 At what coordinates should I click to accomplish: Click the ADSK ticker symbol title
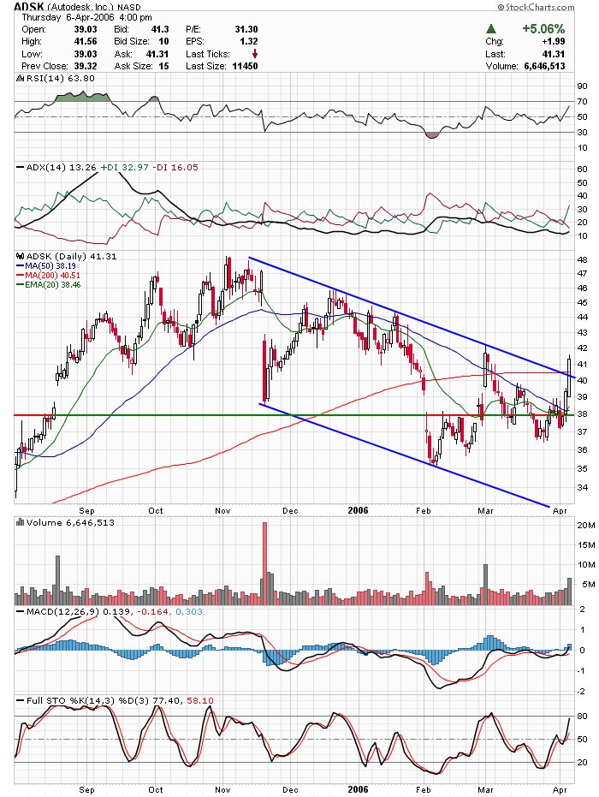(29, 7)
